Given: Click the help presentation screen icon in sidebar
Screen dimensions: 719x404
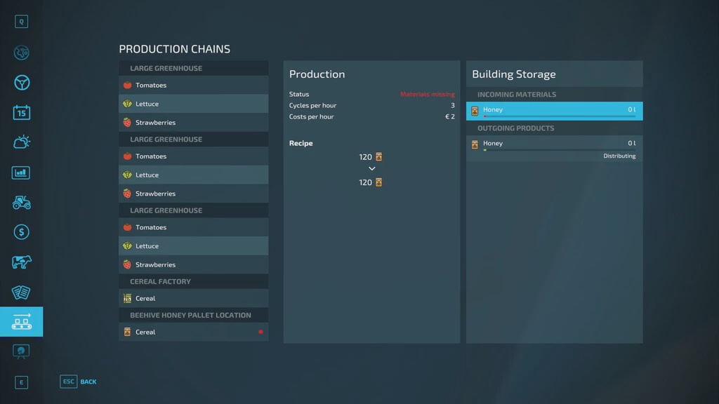Looking at the screenshot, I should pos(22,351).
